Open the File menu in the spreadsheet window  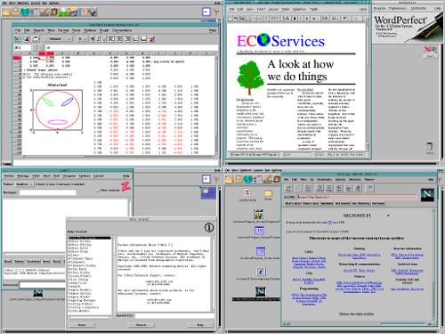click(x=18, y=30)
